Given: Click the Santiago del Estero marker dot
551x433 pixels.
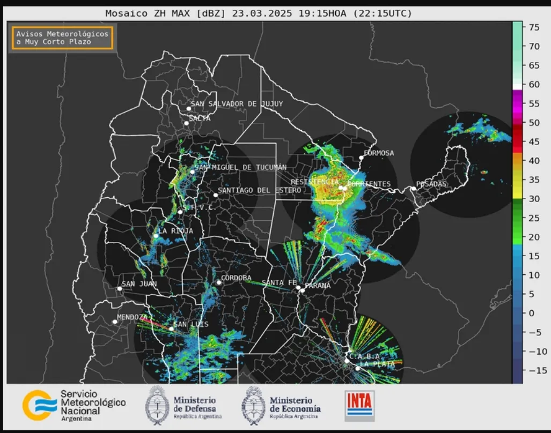Looking at the screenshot, I should coord(216,195).
